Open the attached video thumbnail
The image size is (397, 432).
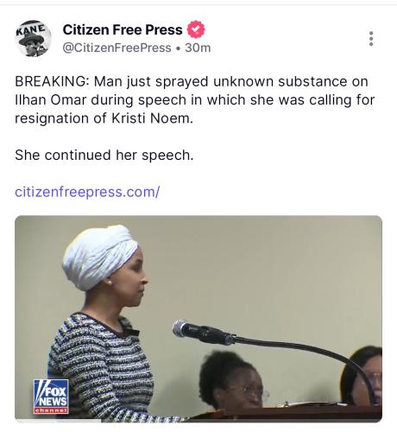[x=198, y=319]
